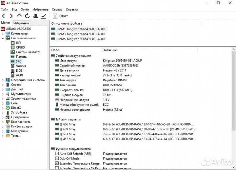Open the Файл menu
The width and height of the screenshot is (236, 170).
5,9
